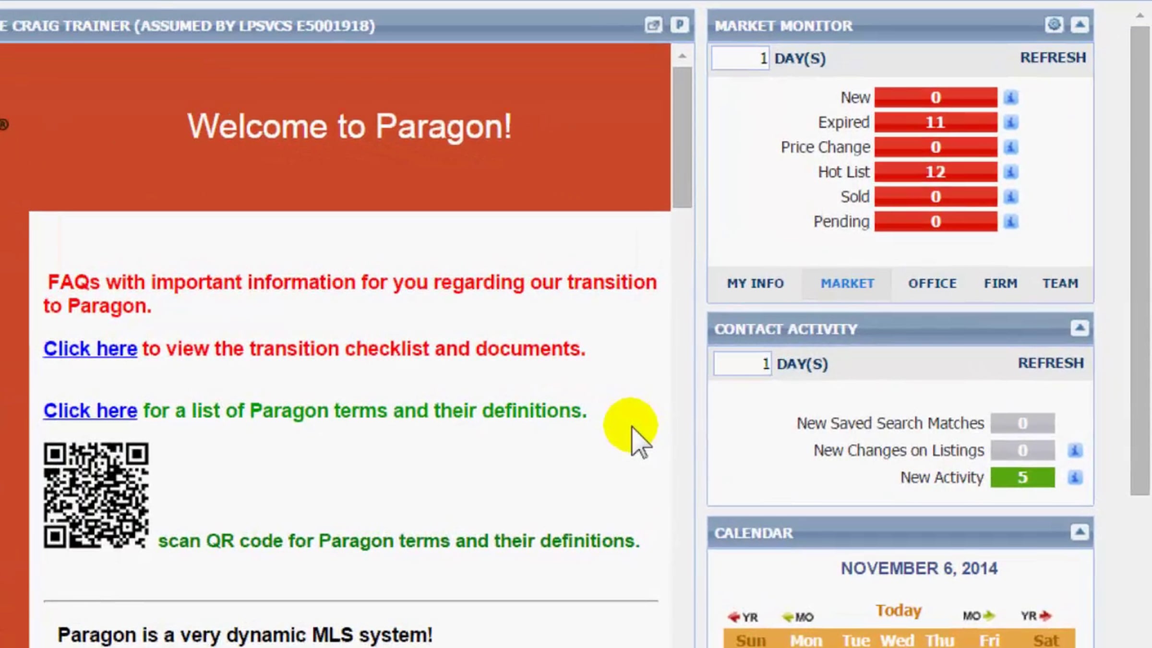Open Market Monitor settings gear icon
Viewport: 1152px width, 648px height.
point(1054,24)
